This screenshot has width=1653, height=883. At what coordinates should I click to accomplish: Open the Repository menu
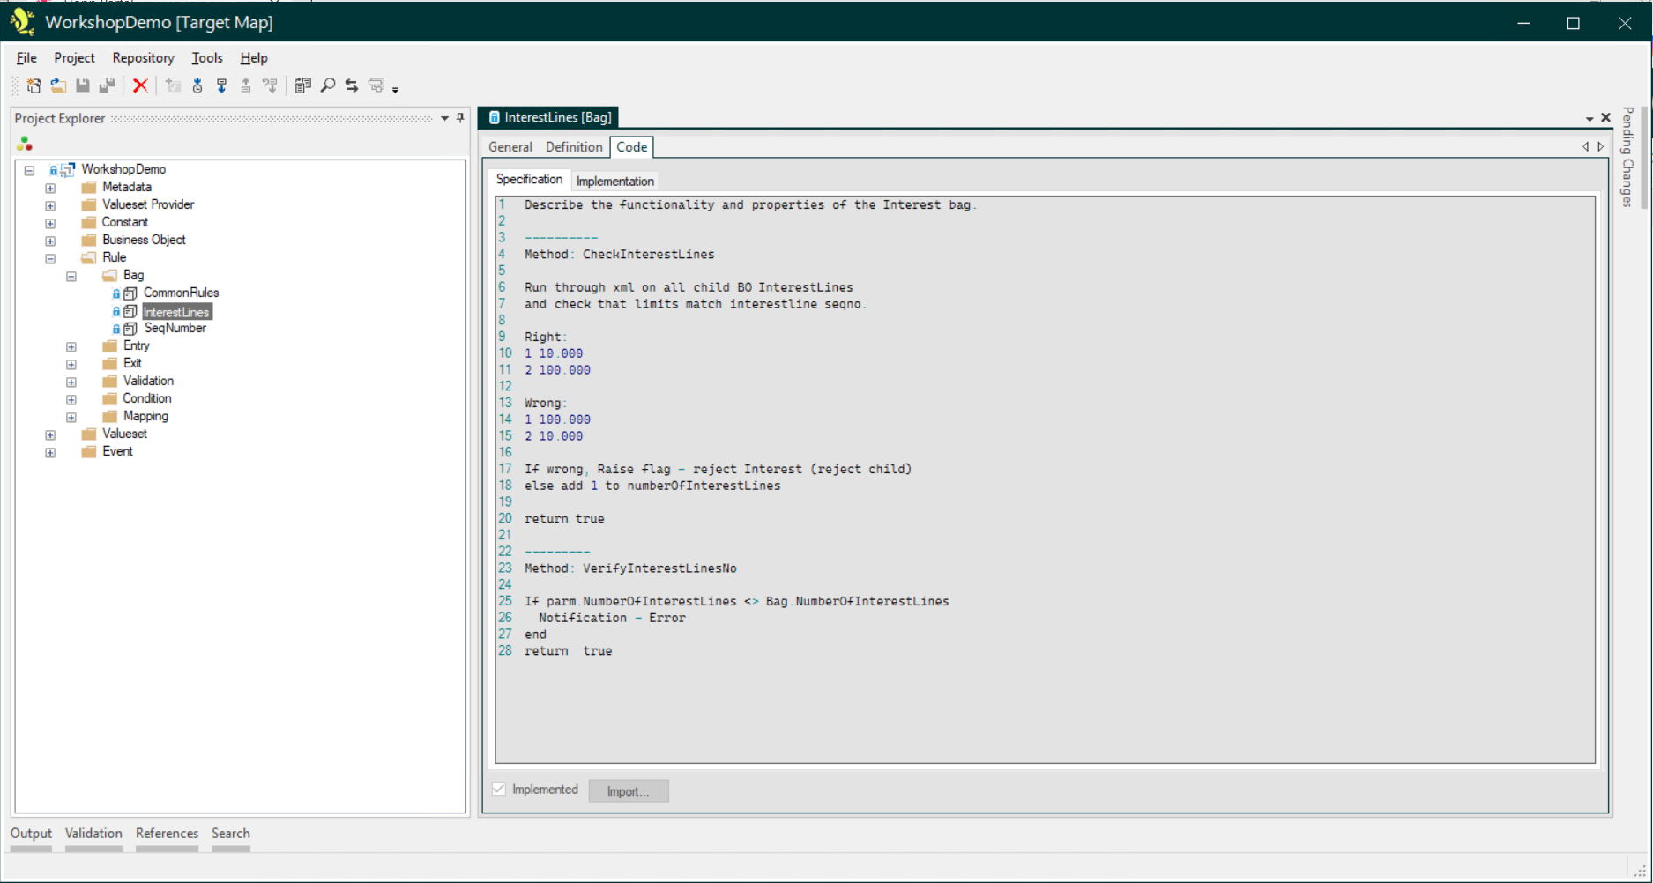coord(143,58)
